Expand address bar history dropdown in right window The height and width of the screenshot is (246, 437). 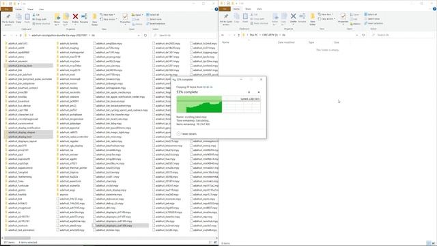tap(357, 35)
